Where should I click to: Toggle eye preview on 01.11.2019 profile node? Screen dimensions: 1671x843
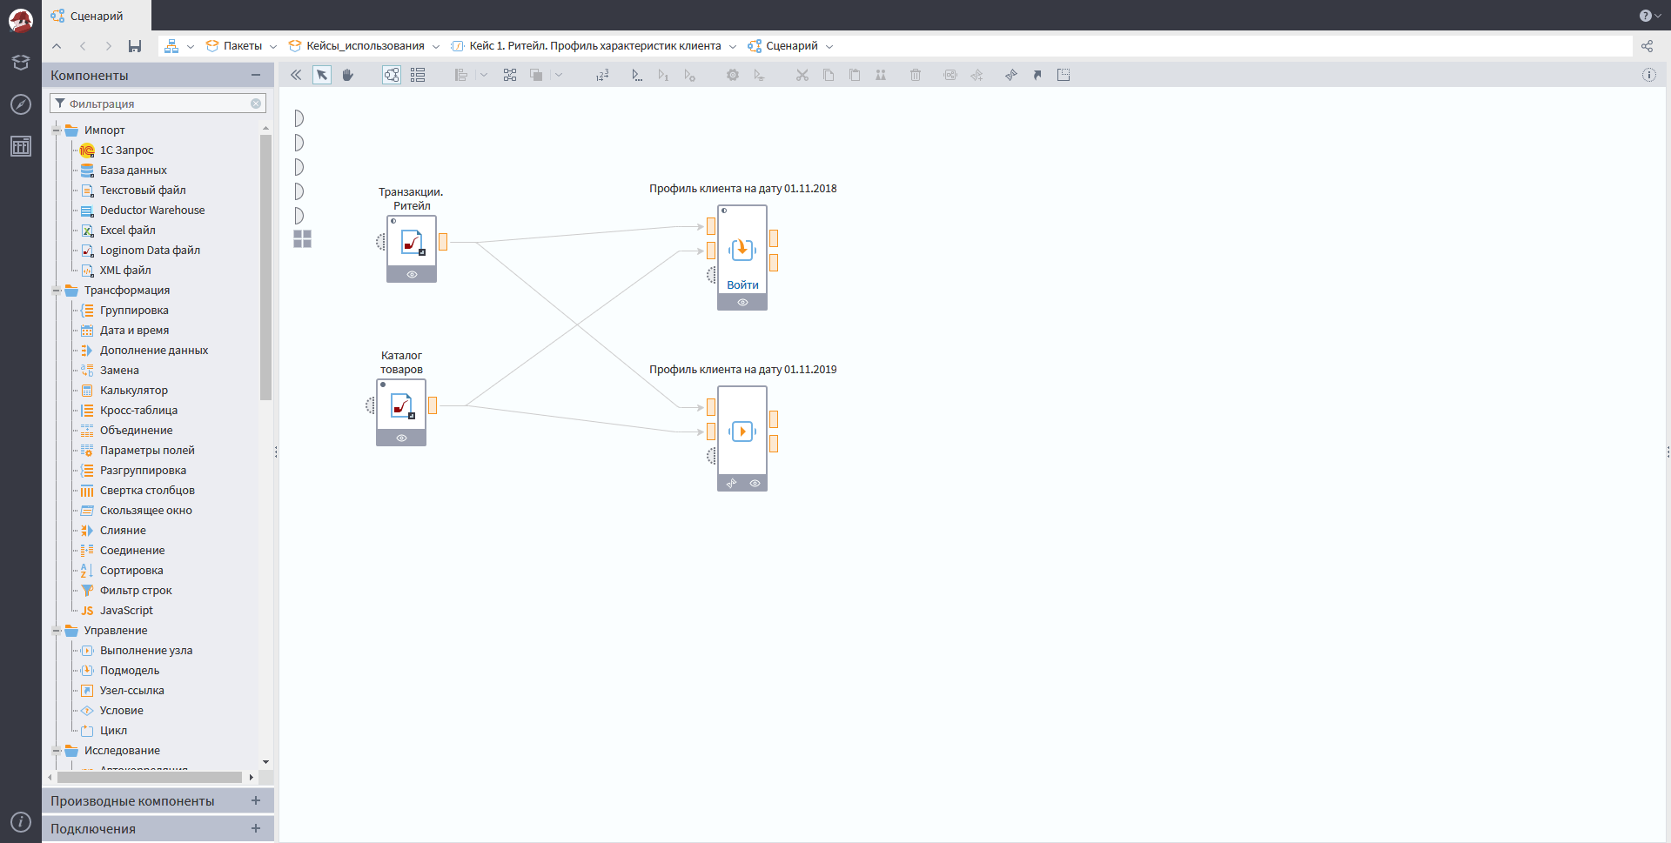coord(755,484)
